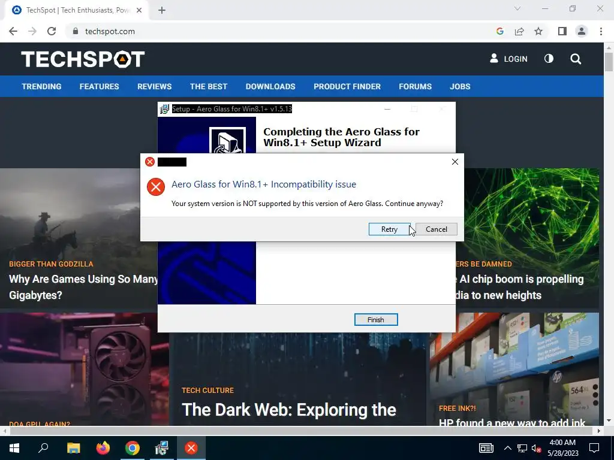Click the scroll-down arrow of page scrollbar
Screen dimensions: 614x460
click(609, 420)
